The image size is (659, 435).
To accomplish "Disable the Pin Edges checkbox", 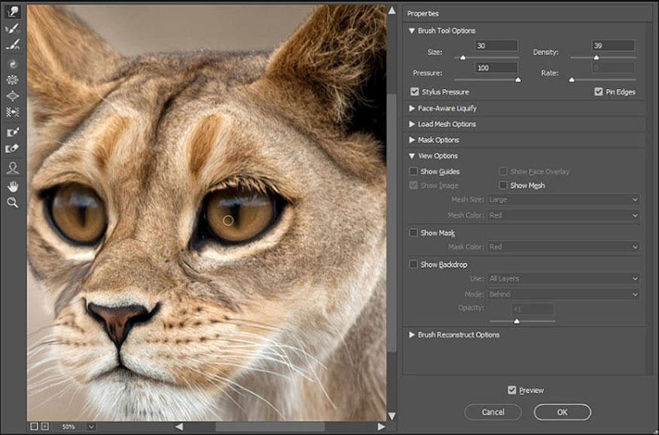I will pos(599,92).
